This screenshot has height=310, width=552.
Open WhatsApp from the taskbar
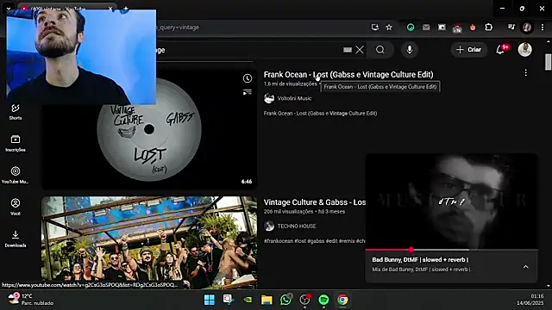pyautogui.click(x=285, y=300)
